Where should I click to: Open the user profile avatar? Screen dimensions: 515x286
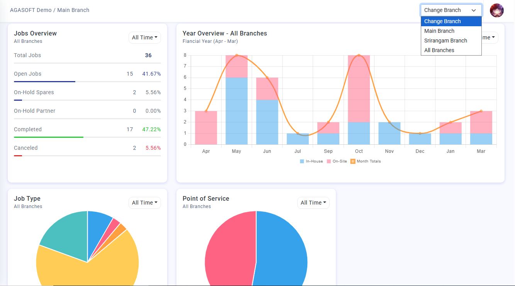496,10
